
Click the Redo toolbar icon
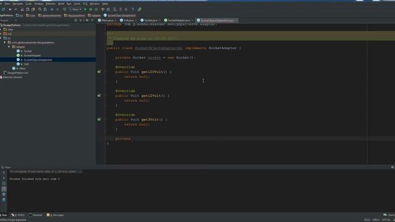click(x=15, y=9)
